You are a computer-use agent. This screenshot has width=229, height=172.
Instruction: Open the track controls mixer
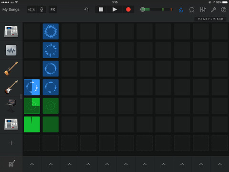203,10
